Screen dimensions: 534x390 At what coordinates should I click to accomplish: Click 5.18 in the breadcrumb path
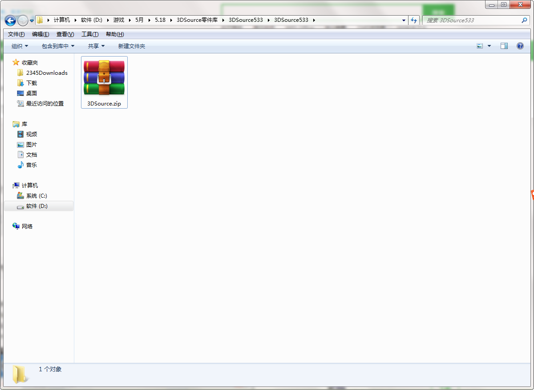pos(160,20)
